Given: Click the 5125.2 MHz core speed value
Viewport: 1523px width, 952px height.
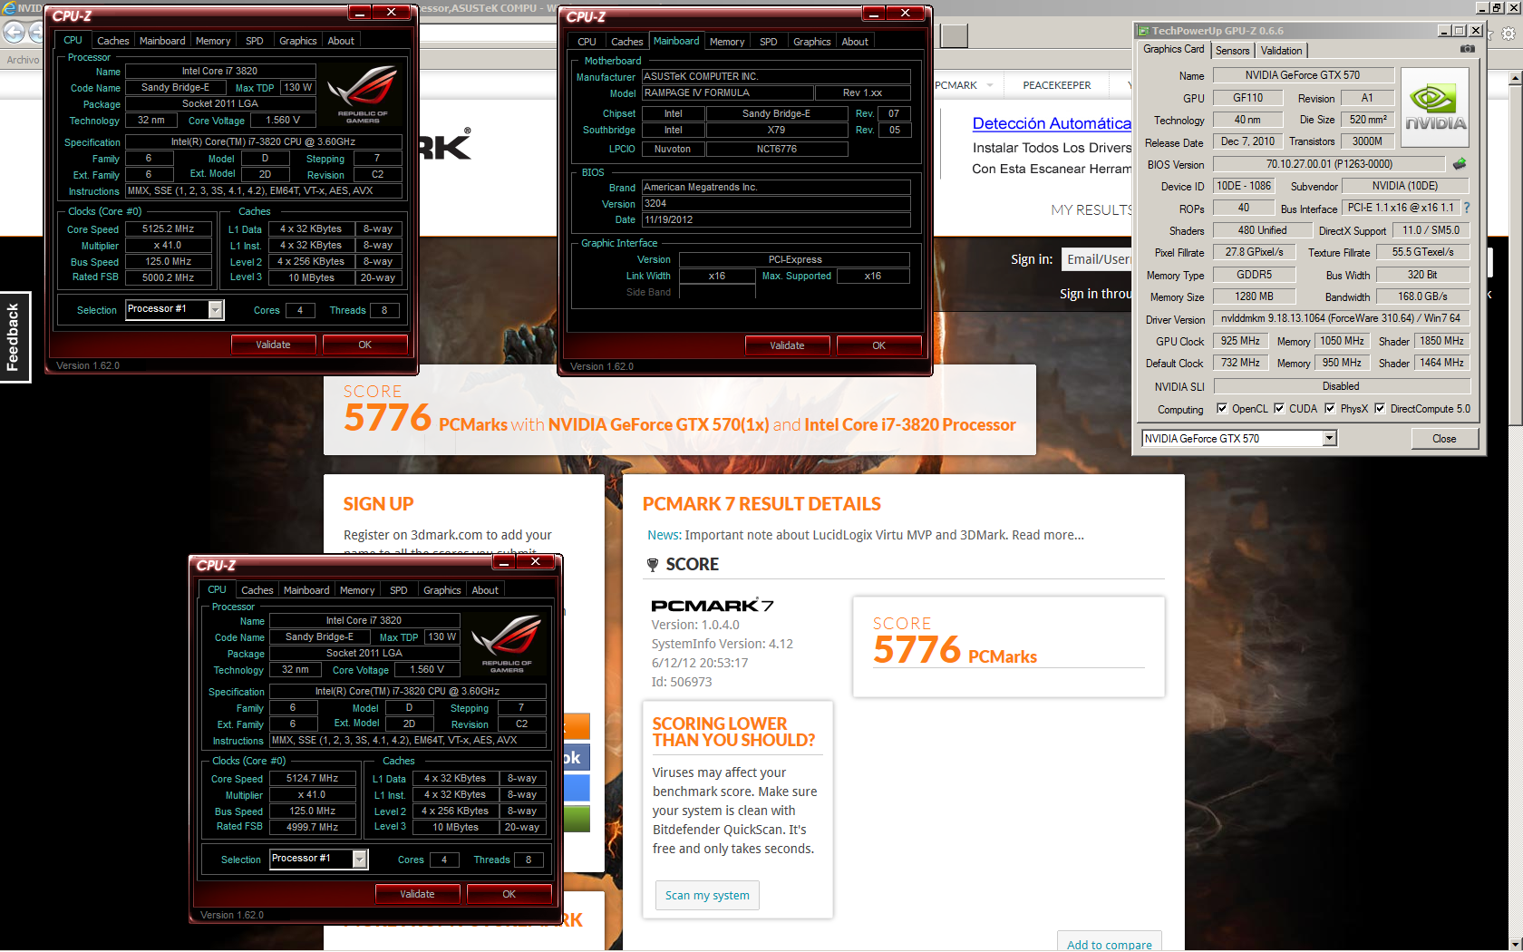Looking at the screenshot, I should click(169, 229).
